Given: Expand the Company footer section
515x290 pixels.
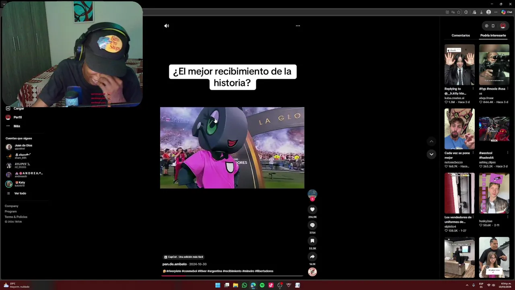Looking at the screenshot, I should pos(11,206).
